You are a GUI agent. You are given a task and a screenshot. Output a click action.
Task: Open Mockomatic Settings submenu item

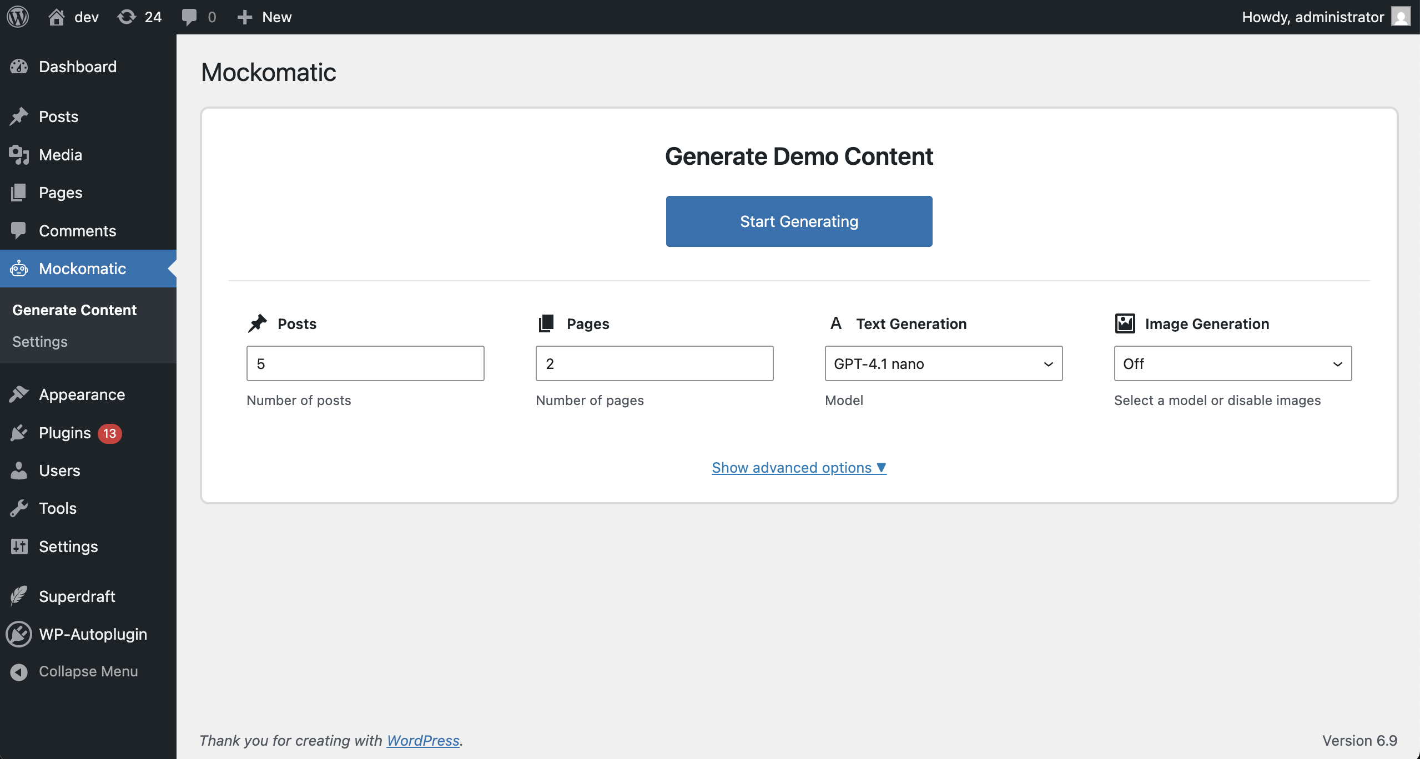click(40, 341)
